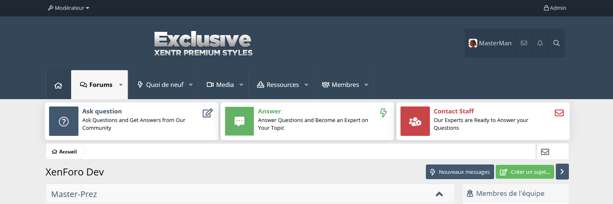Screen dimensions: 613x204
Task: Collapse the Master-Prez category
Action: pos(439,194)
